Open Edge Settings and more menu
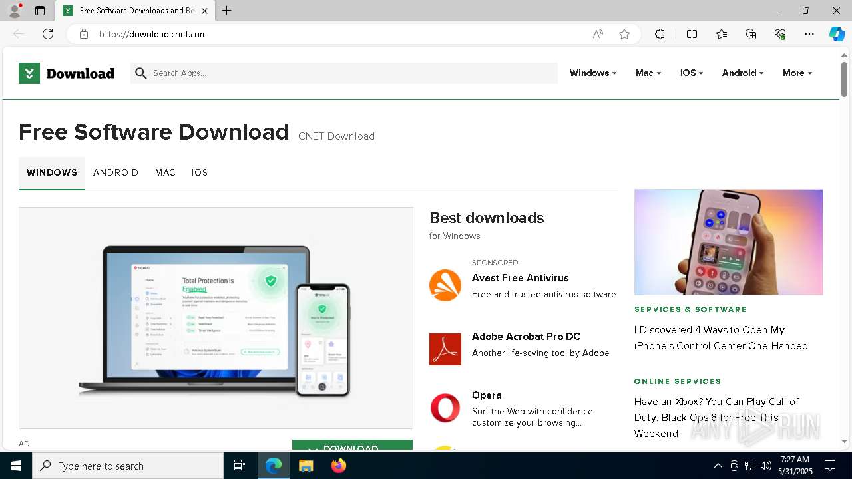This screenshot has height=479, width=852. [809, 34]
